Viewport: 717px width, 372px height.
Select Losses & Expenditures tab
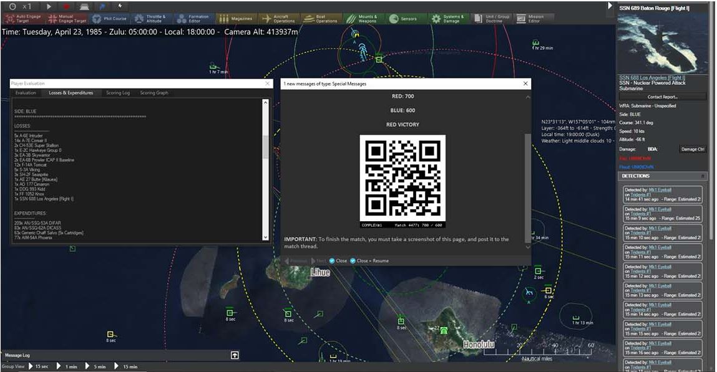[x=71, y=93]
